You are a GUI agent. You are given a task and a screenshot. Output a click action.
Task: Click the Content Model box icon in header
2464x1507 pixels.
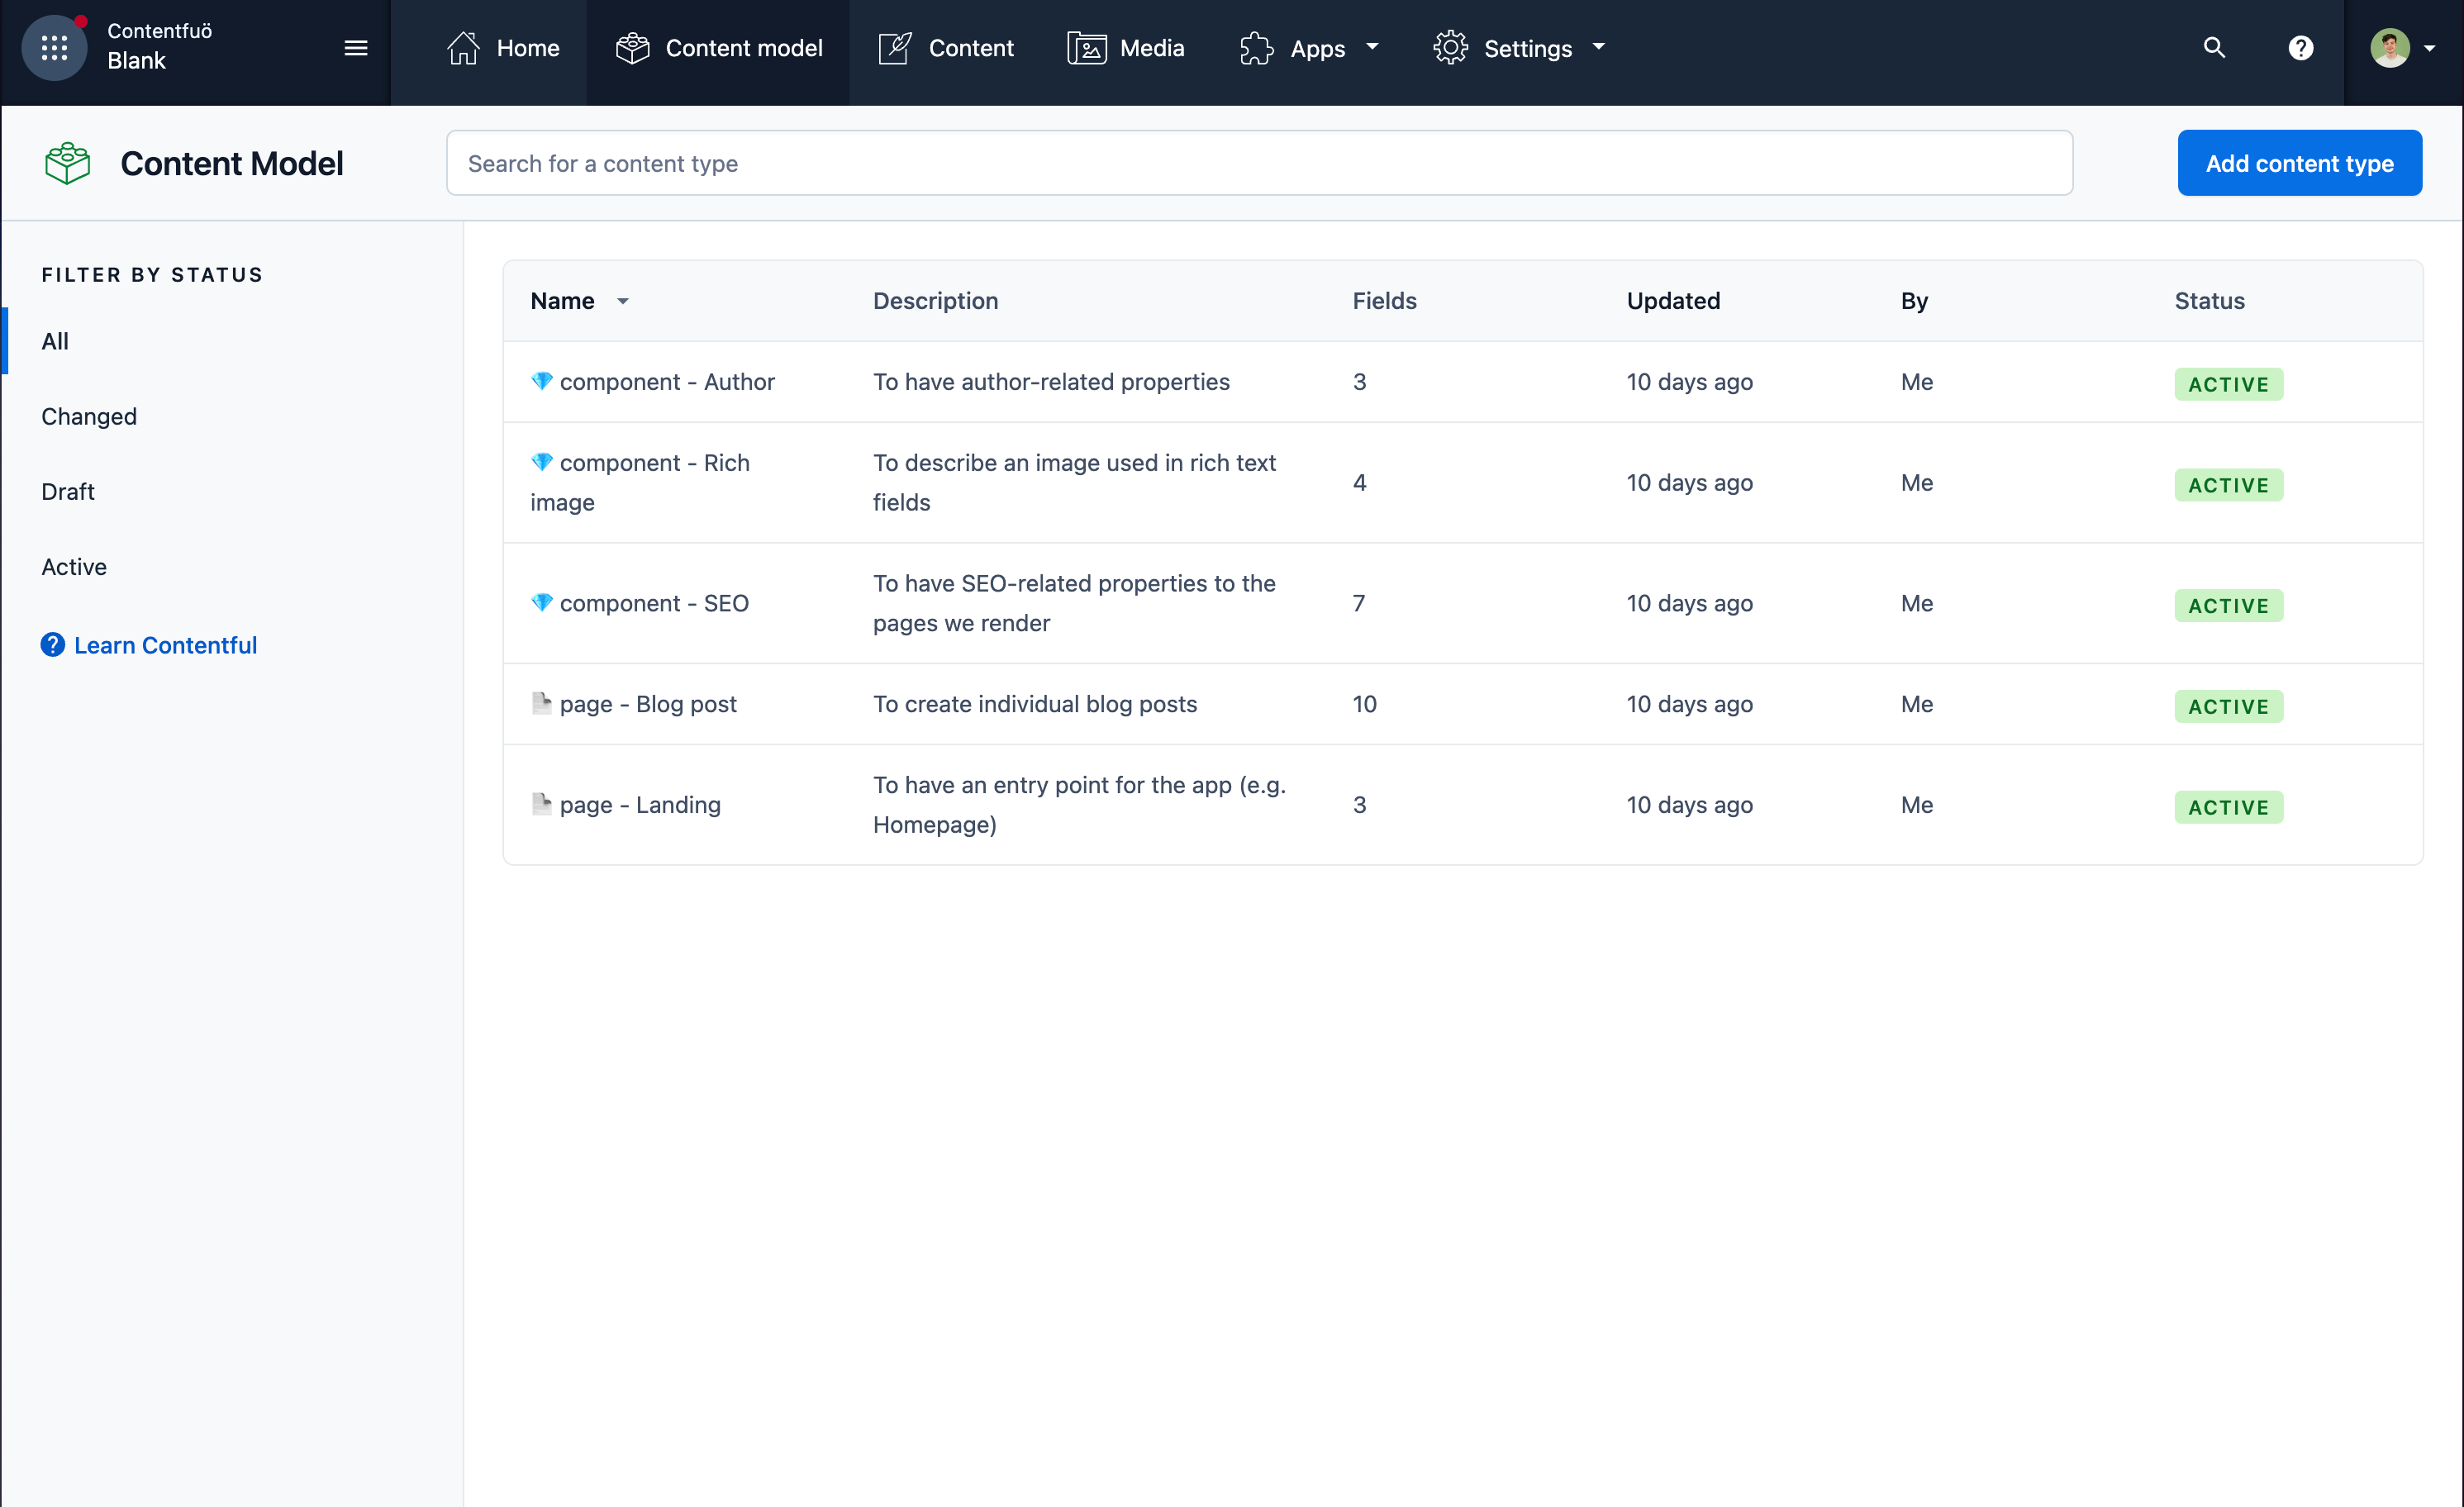coord(67,163)
